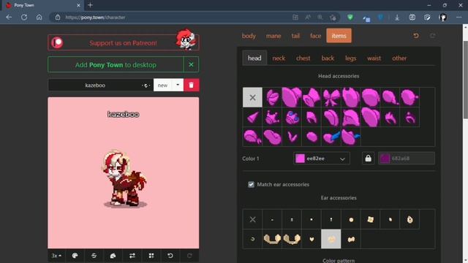Viewport: 468px width, 263px height.
Task: Select the V-shaped antler head accessory
Action: [x=292, y=137]
